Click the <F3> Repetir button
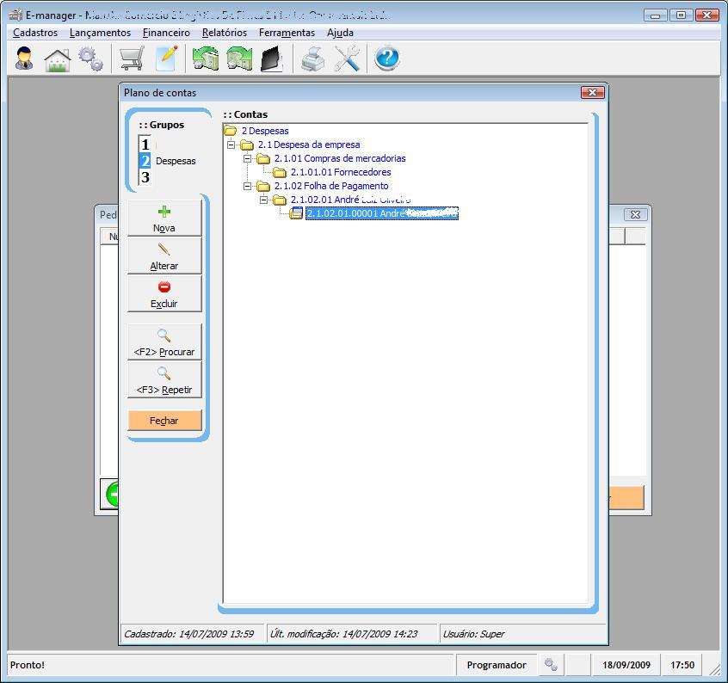Image resolution: width=728 pixels, height=683 pixels. tap(164, 380)
